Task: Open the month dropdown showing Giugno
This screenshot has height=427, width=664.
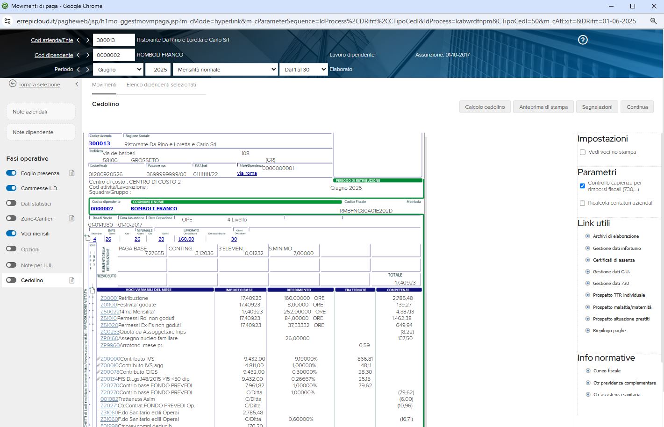Action: 118,70
